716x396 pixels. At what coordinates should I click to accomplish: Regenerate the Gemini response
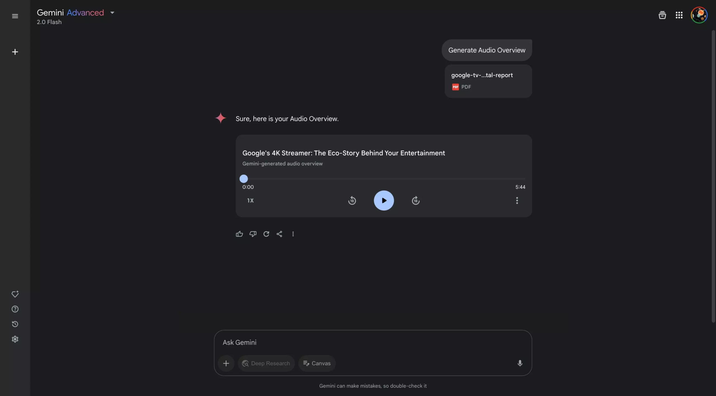point(266,234)
